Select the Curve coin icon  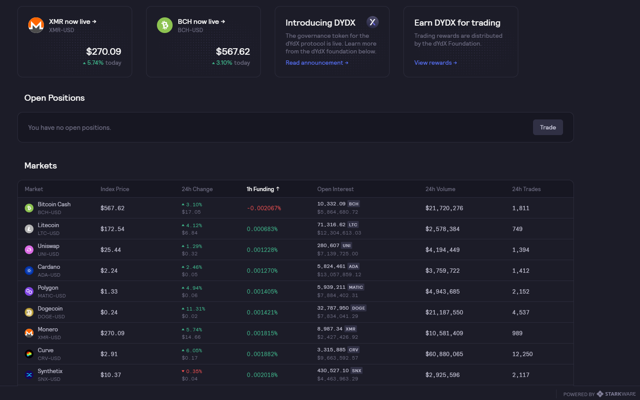pos(29,354)
